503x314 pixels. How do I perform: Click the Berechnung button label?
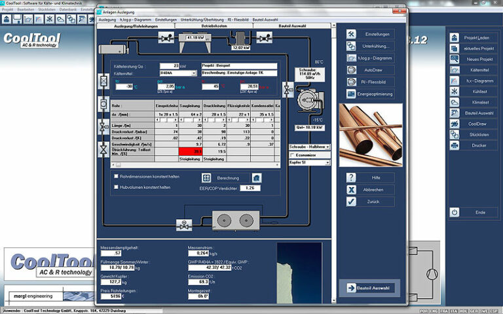[x=228, y=178]
